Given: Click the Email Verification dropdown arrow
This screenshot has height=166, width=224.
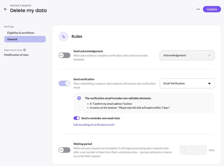Looking at the screenshot, I should (x=209, y=84).
